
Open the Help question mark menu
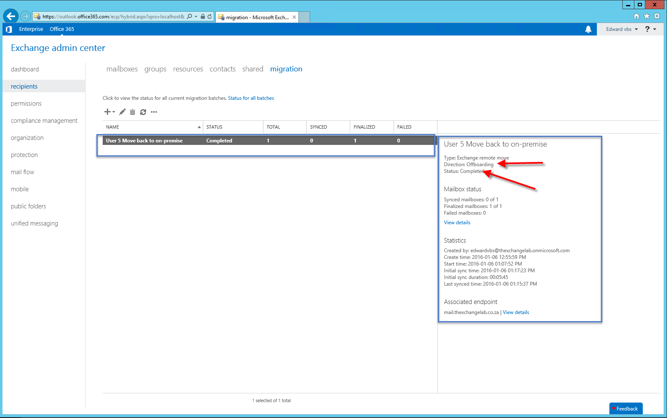tap(651, 29)
